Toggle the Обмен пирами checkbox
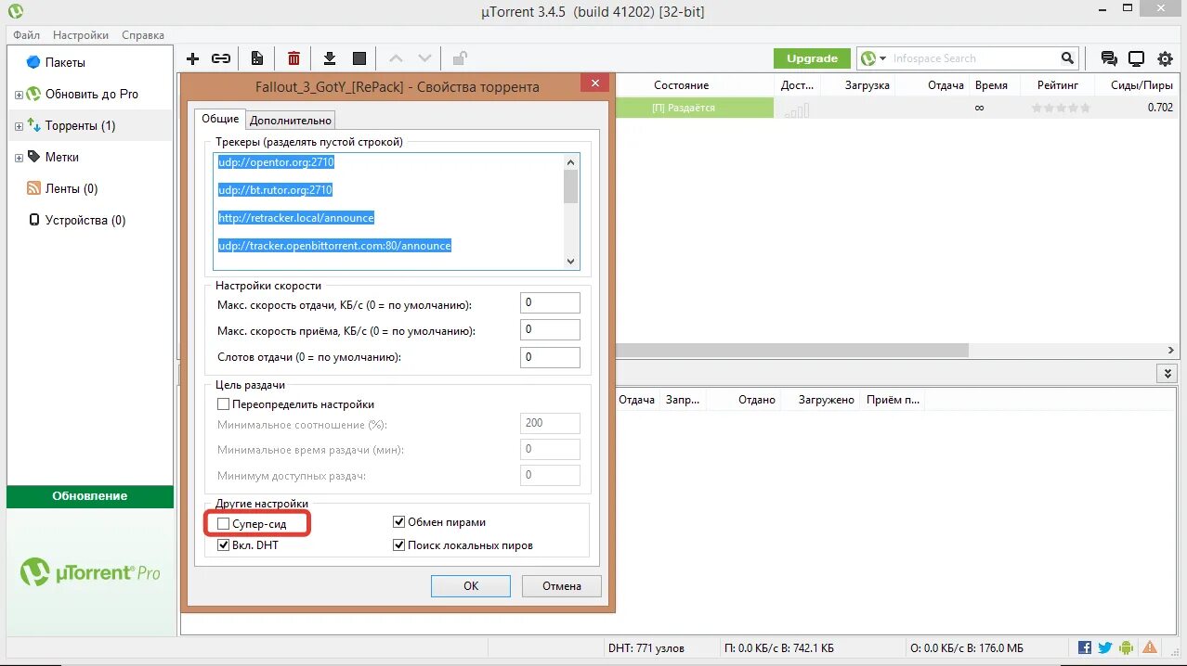 (399, 522)
